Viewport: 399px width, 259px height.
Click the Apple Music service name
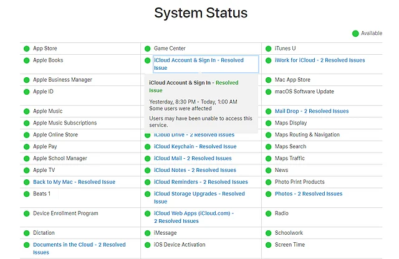point(48,111)
